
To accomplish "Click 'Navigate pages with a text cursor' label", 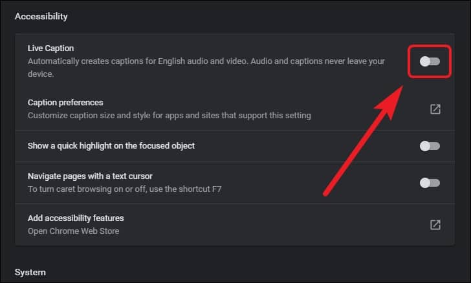I will tap(90, 176).
